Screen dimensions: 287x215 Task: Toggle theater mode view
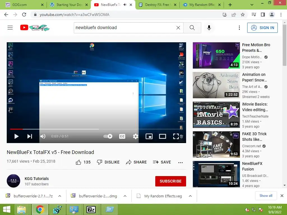(x=163, y=136)
